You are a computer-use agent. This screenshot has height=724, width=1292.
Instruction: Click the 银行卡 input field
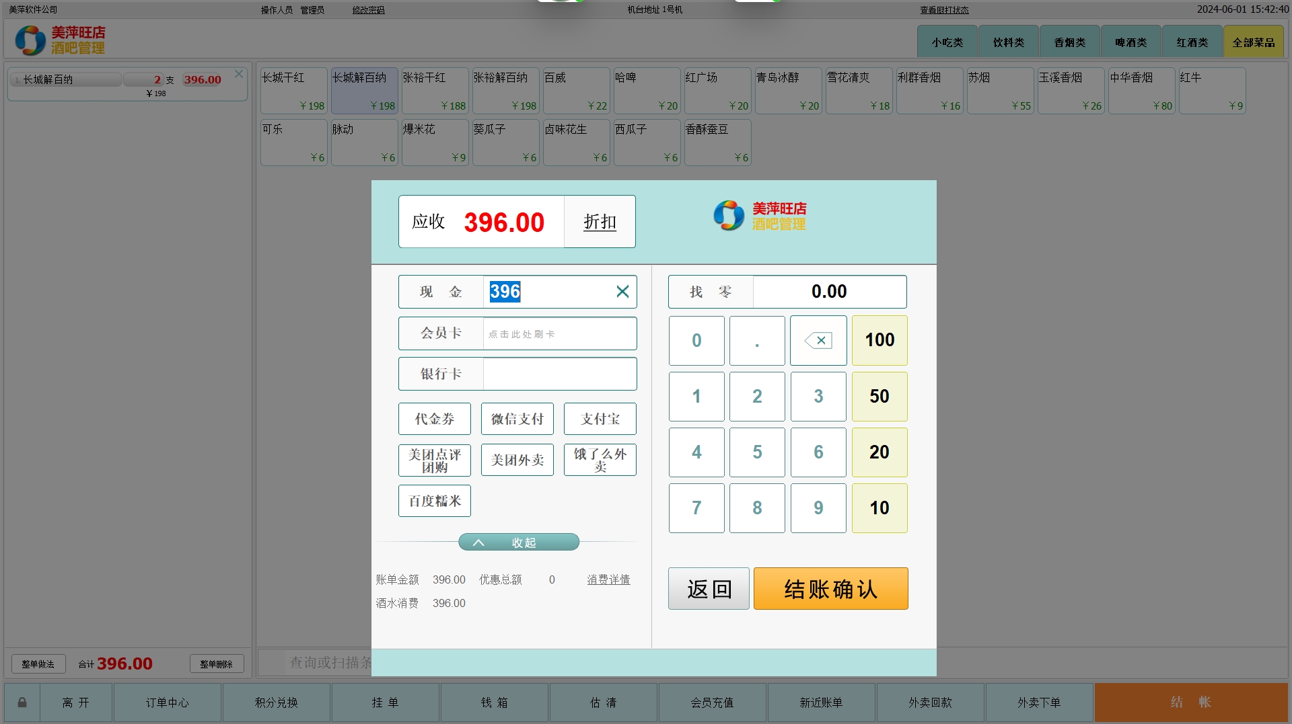click(x=559, y=374)
